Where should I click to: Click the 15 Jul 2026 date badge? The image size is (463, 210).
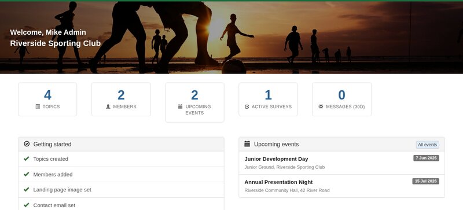(425, 181)
